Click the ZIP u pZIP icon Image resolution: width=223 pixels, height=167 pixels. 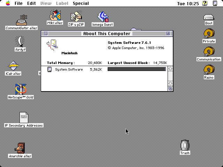[x=76, y=17]
